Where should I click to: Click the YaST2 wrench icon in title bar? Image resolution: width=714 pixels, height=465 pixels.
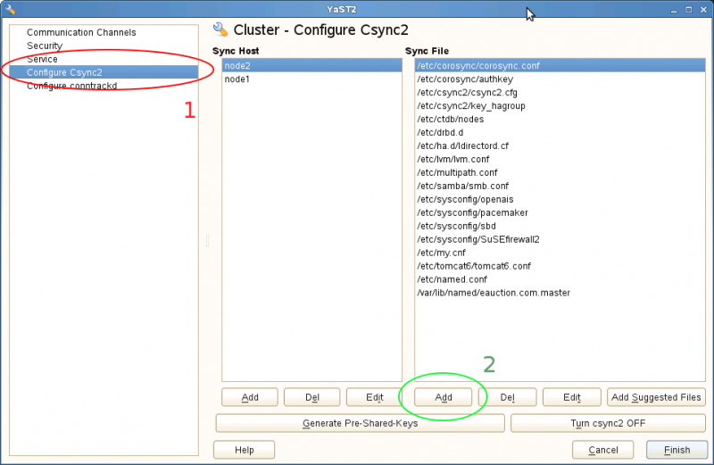click(10, 9)
